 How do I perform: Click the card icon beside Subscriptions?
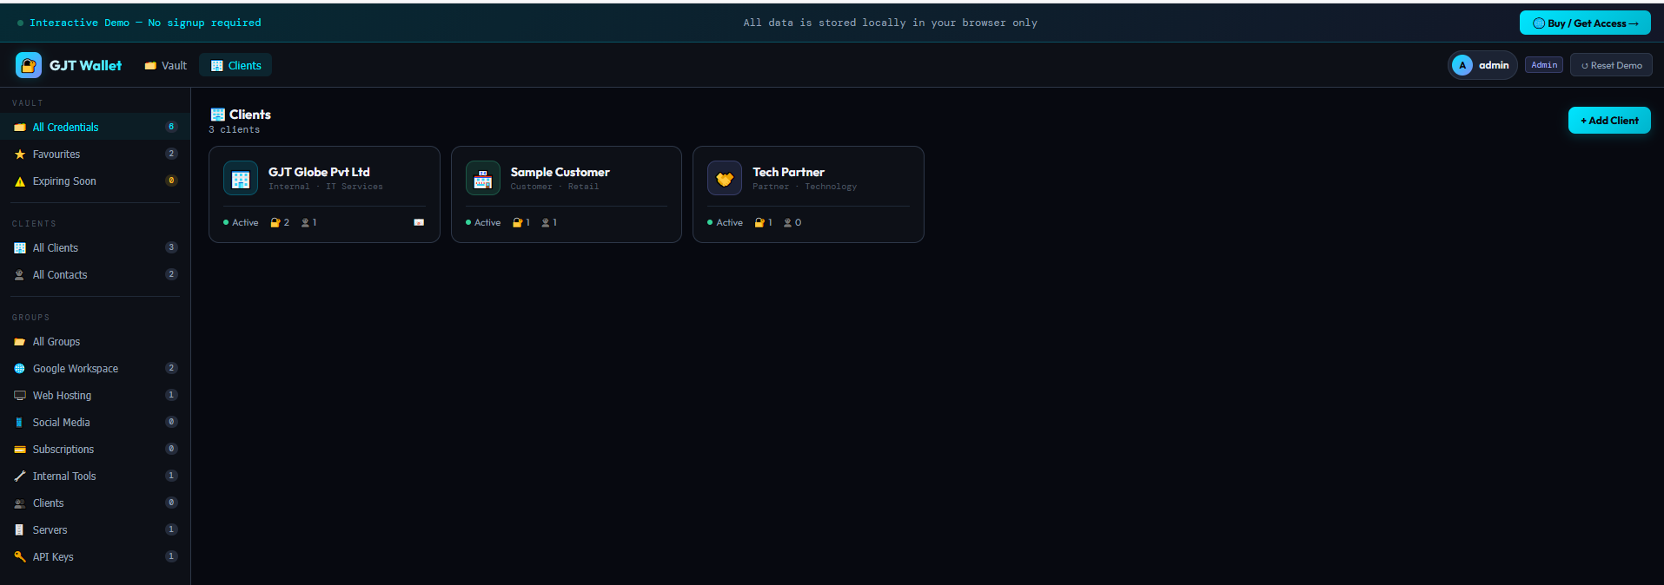20,450
